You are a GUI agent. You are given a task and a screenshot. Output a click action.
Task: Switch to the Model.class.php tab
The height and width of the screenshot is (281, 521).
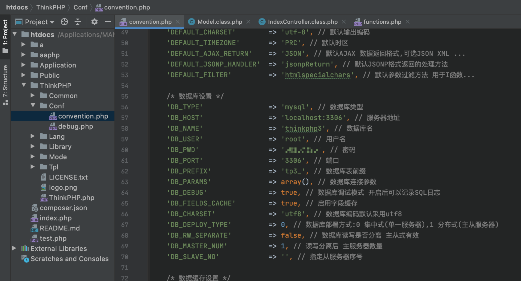[x=219, y=22]
